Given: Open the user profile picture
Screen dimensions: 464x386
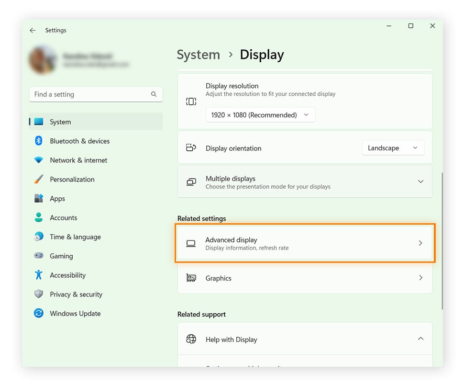Looking at the screenshot, I should pos(43,60).
